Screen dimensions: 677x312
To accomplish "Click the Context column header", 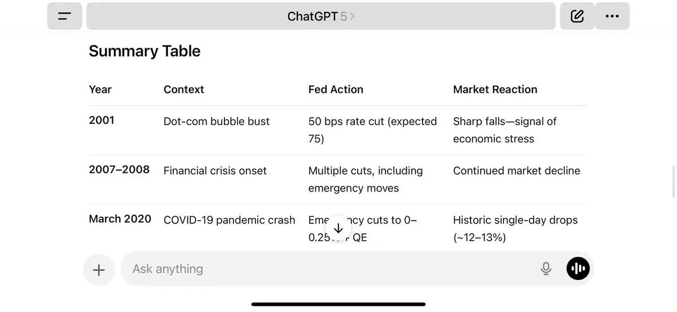I will (184, 90).
